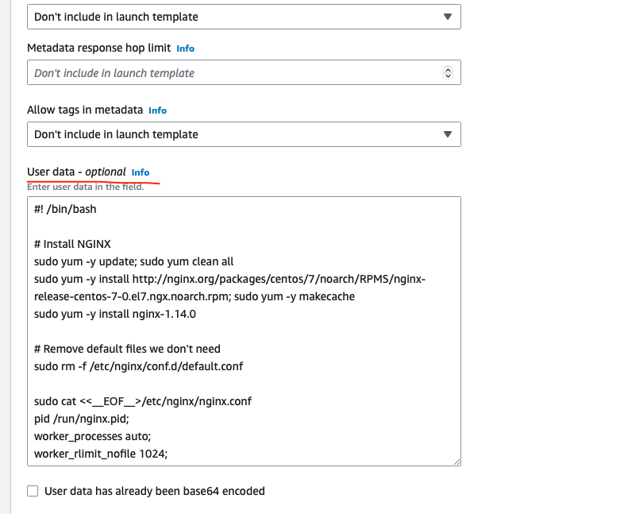Screen dimensions: 624x514
Task: Click the "User data - optional" heading
Action: tap(76, 172)
